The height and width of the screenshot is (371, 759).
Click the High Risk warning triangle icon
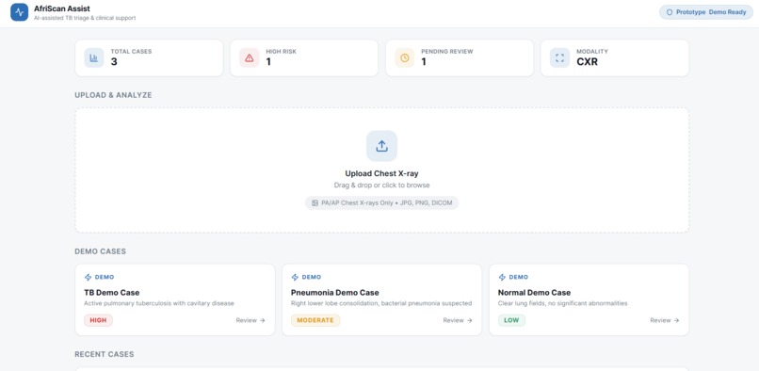pos(250,57)
